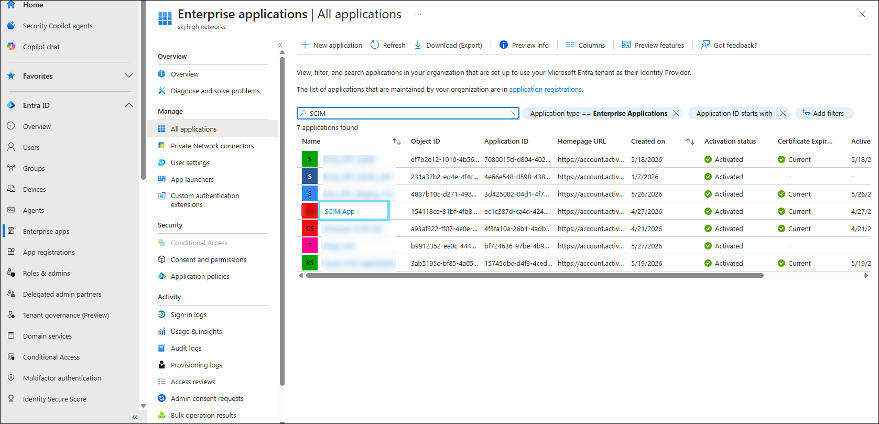Click the Provisioning logs person icon
This screenshot has width=879, height=424.
[x=162, y=365]
